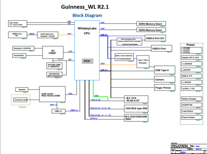Screen dimensions: 207x154
Task: Click the PEGATRON logo in title block
Action: [180, 146]
